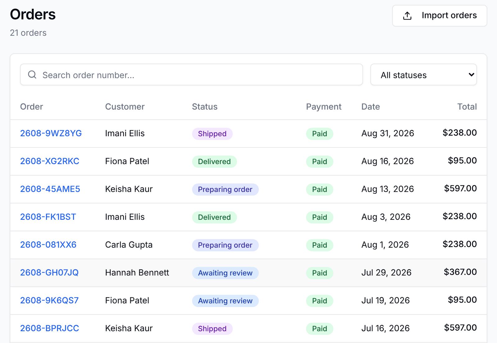This screenshot has width=497, height=343.
Task: Click Awaiting review badge for 2608-GH07JQ
Action: [x=225, y=273]
